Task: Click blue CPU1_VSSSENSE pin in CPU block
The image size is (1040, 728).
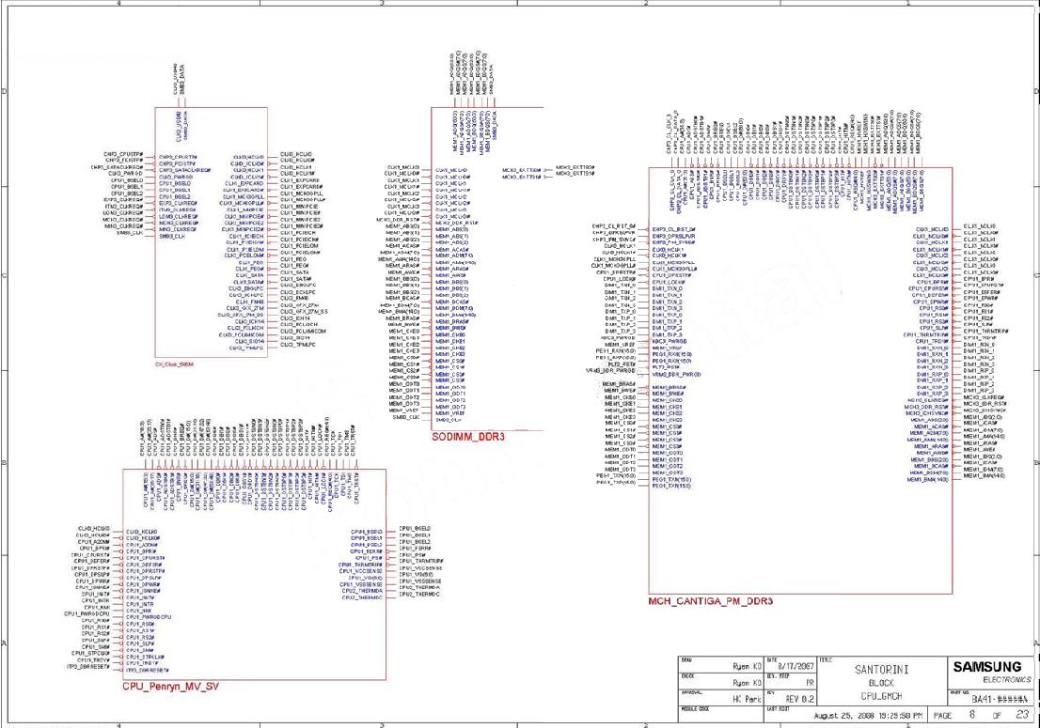Action: [361, 585]
